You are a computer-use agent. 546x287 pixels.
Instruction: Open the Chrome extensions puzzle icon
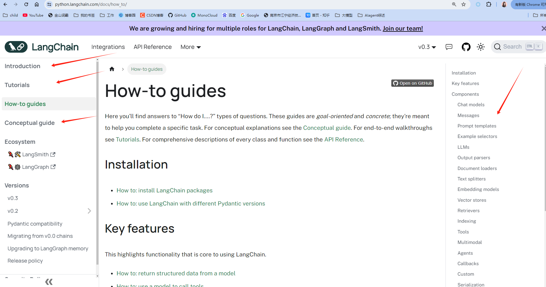coord(489,4)
